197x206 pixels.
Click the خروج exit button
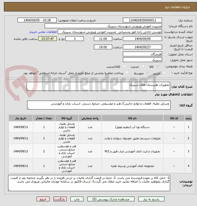coord(43,199)
